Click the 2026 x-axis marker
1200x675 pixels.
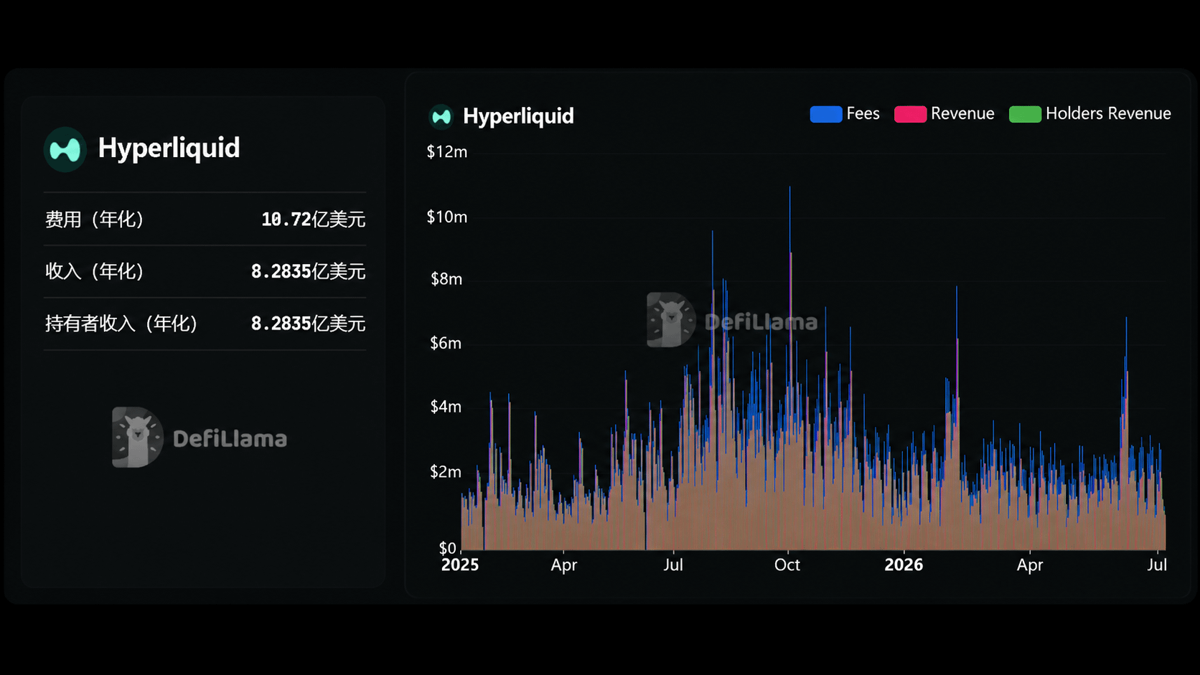904,565
